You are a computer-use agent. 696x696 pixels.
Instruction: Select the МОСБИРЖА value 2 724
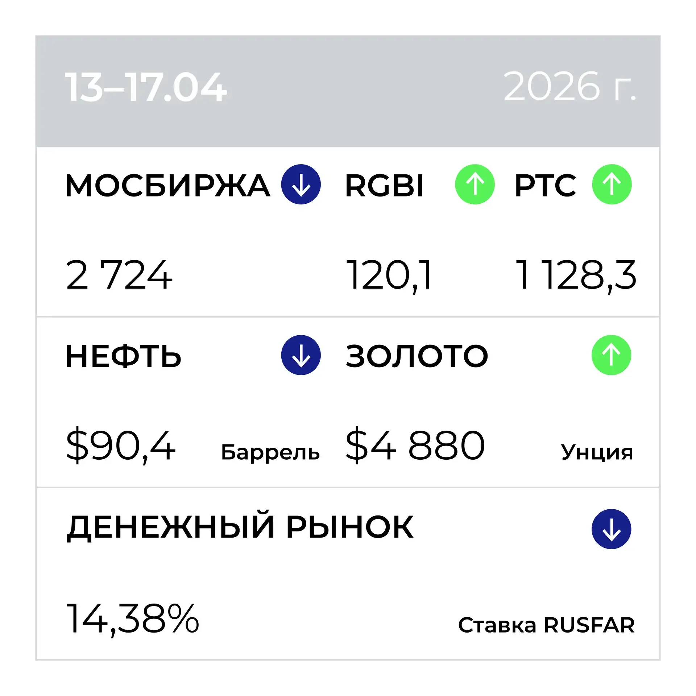119,275
